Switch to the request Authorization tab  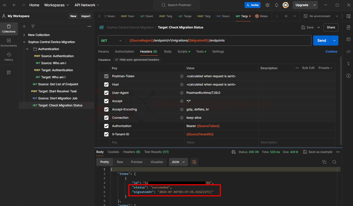(x=124, y=52)
